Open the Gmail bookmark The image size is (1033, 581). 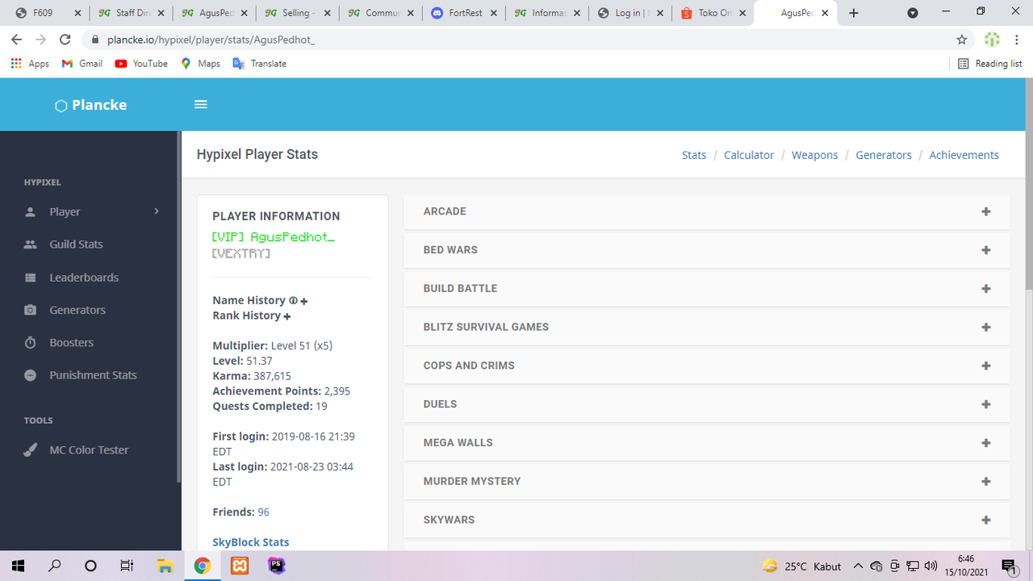[x=82, y=64]
